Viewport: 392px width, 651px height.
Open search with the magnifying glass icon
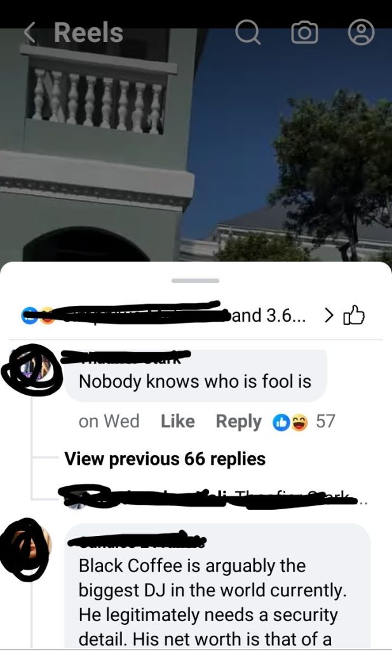pyautogui.click(x=248, y=32)
